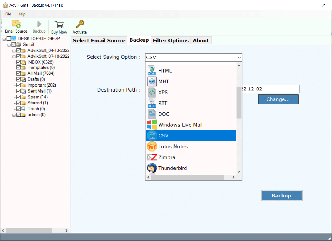This screenshot has height=241, width=332.
Task: Select the Zimbra icon
Action: (152, 157)
